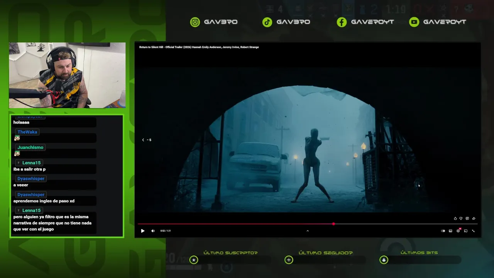Viewport: 494px width, 278px height.
Task: Click Dyaswhisper username above 'aprendemos ingles'
Action: 31,195
